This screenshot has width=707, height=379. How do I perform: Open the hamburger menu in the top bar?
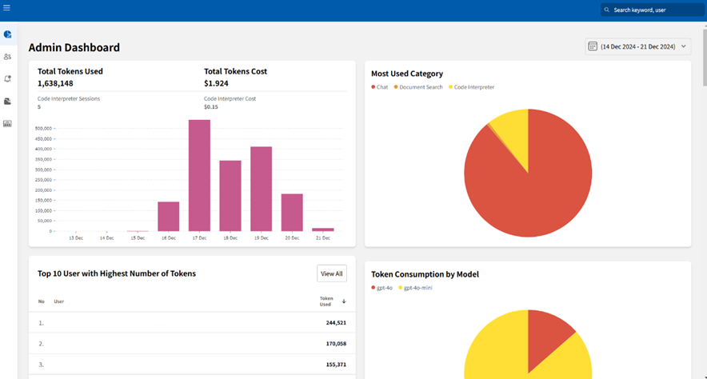coord(6,8)
